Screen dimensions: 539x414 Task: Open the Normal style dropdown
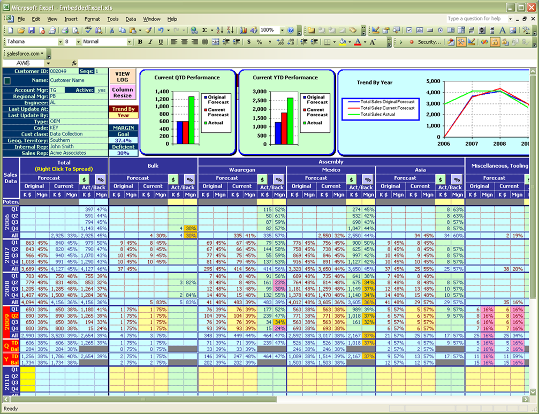(129, 42)
